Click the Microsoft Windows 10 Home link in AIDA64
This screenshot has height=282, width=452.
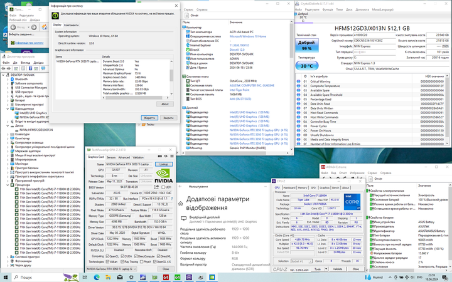tap(247, 36)
